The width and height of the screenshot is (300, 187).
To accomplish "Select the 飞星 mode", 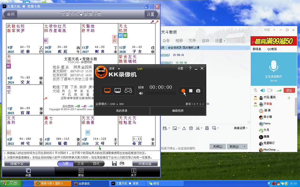I will pos(65,164).
